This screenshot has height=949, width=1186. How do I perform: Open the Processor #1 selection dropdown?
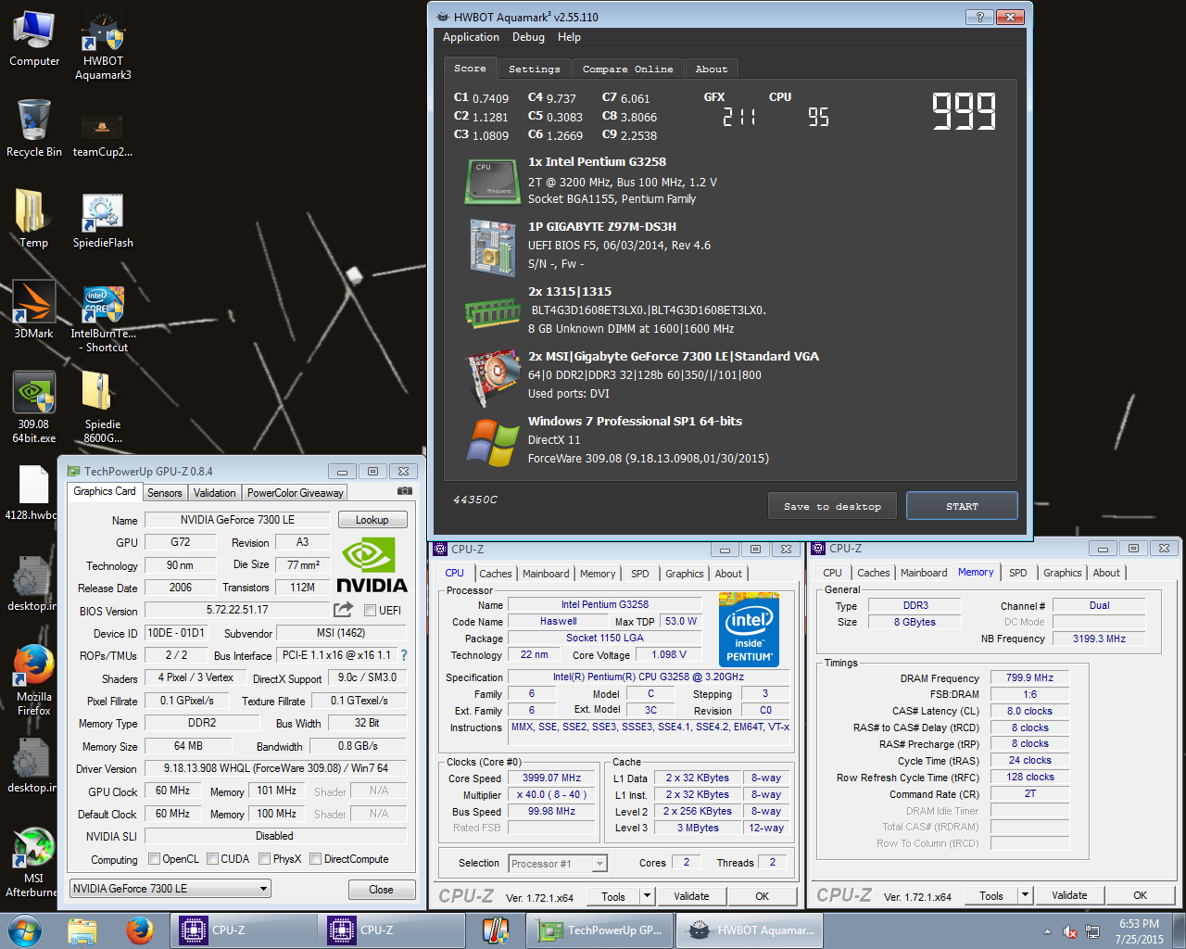pos(558,863)
